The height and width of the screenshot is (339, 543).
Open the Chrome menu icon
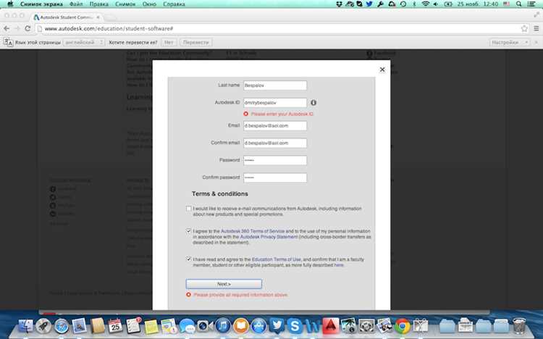click(x=535, y=28)
